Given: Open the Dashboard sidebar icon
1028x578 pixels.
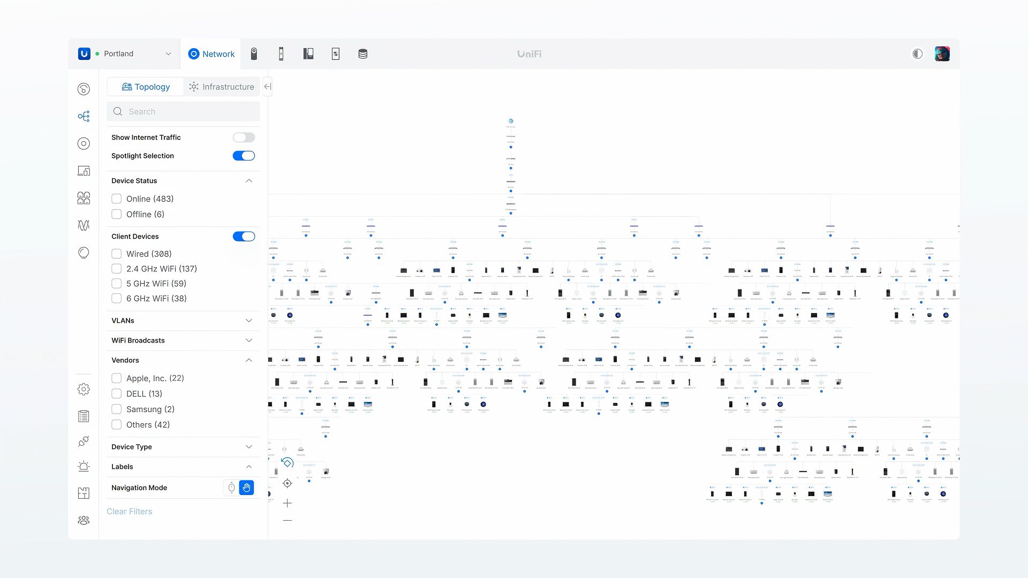Looking at the screenshot, I should pos(84,89).
